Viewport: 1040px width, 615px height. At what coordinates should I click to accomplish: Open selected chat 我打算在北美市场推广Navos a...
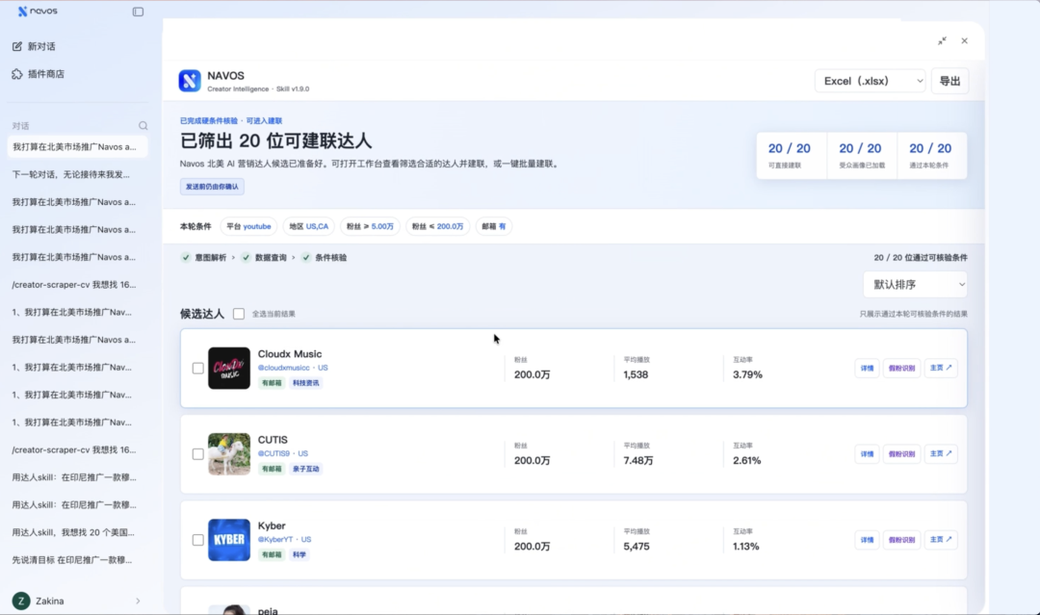77,147
